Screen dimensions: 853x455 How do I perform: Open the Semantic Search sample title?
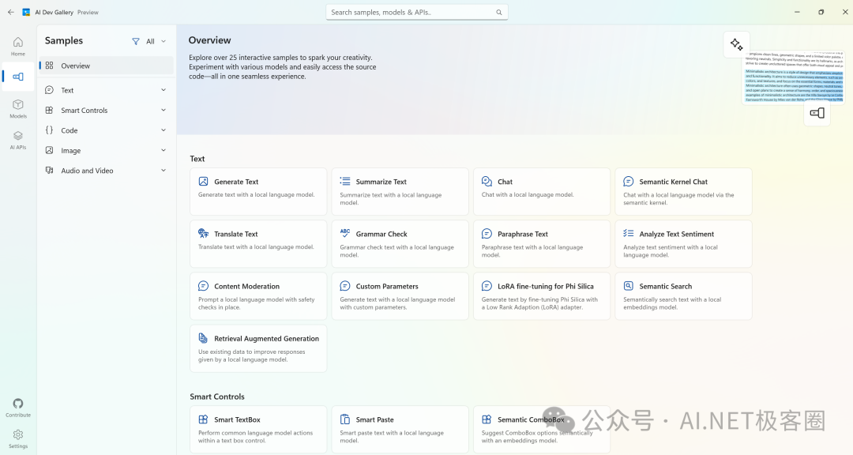(665, 286)
